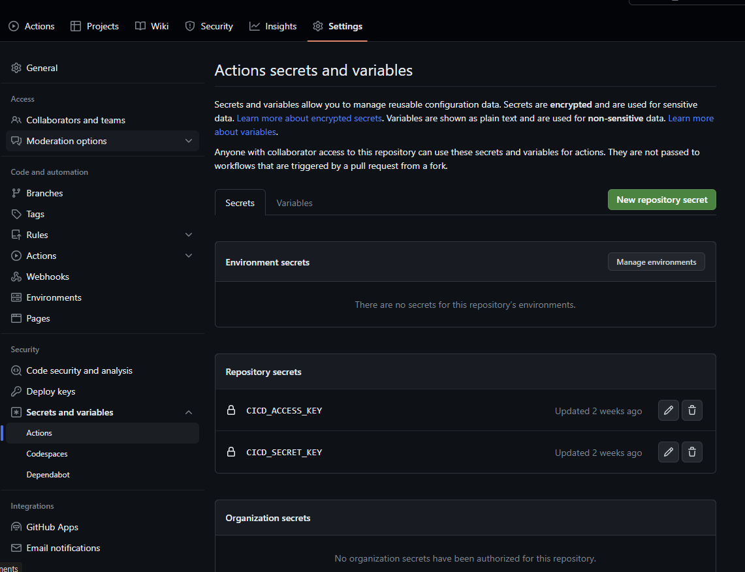Screen dimensions: 745x572
Task: Open the Projects tab
Action: [x=95, y=26]
